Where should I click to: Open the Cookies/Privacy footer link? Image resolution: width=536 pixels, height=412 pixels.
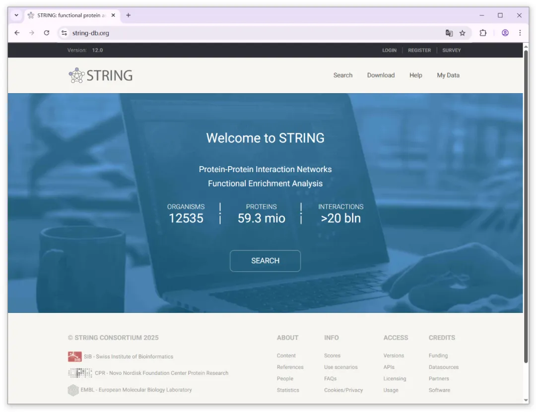point(343,390)
